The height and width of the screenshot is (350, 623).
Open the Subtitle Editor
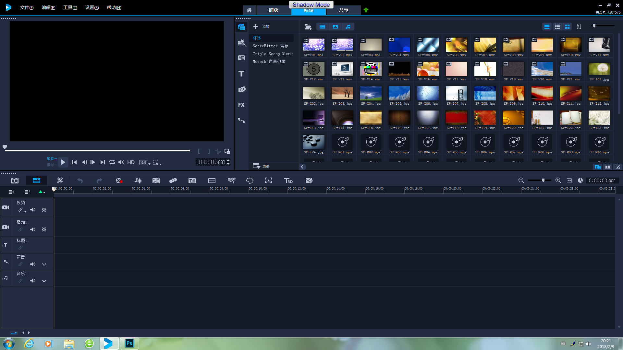[x=192, y=181]
